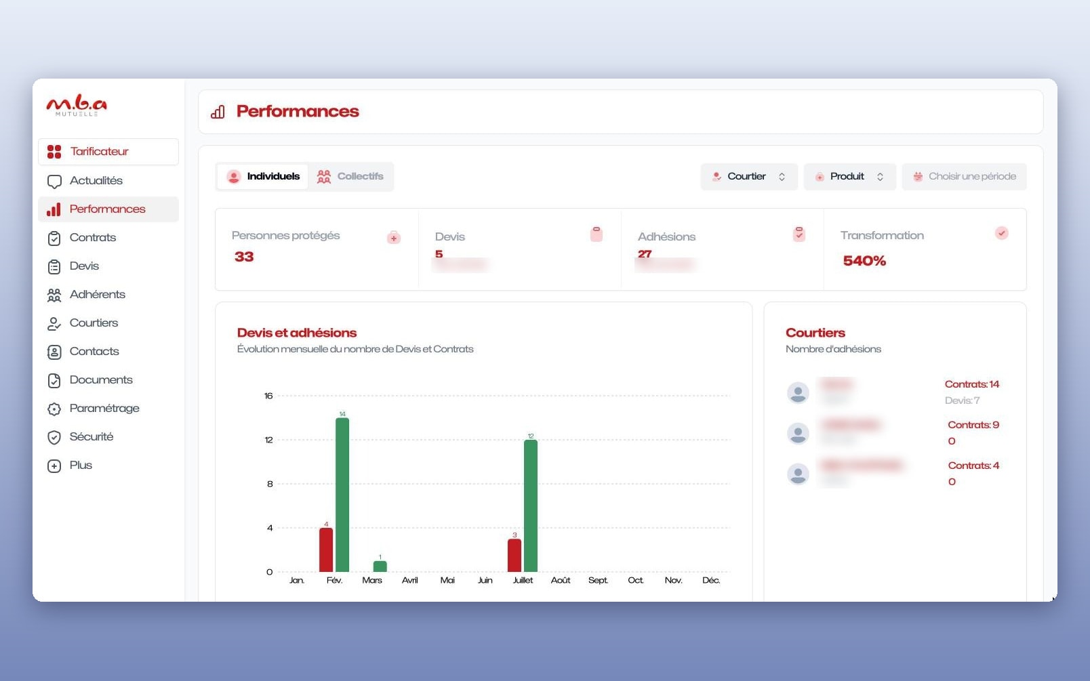Click the green Fév. bar labeled 14
The image size is (1090, 681).
point(342,495)
